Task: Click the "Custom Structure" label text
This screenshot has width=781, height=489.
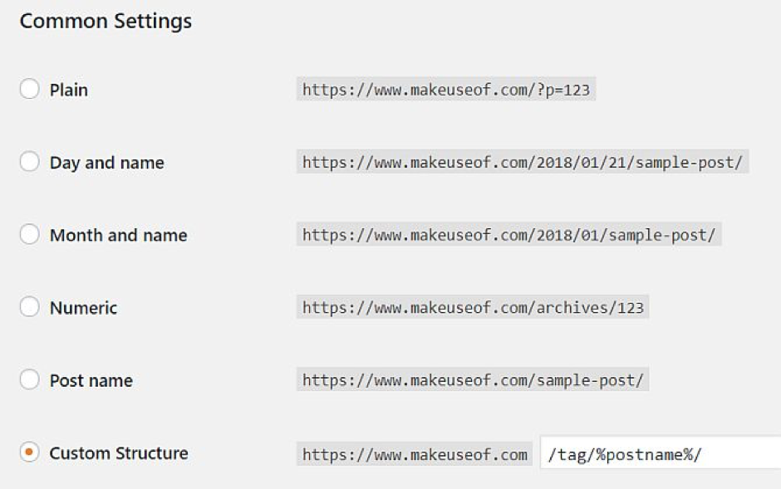Action: pyautogui.click(x=119, y=453)
